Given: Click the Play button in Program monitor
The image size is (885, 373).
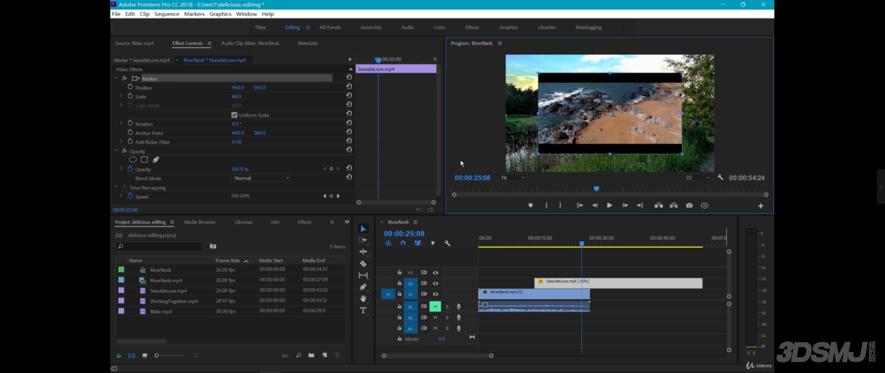Looking at the screenshot, I should 609,205.
